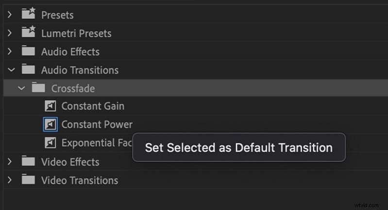Select the Video Effects folder label
Image resolution: width=388 pixels, height=210 pixels.
(x=70, y=161)
